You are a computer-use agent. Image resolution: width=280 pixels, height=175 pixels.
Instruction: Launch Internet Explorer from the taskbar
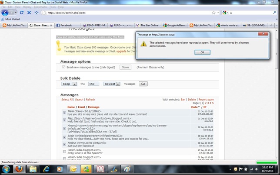coord(47,169)
